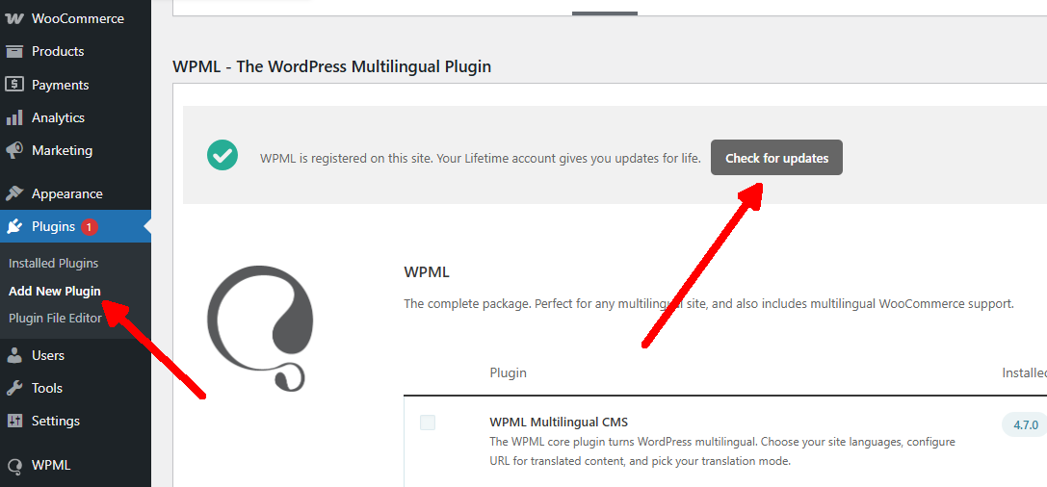The image size is (1047, 487).
Task: Click the Settings sliders icon
Action: [14, 421]
